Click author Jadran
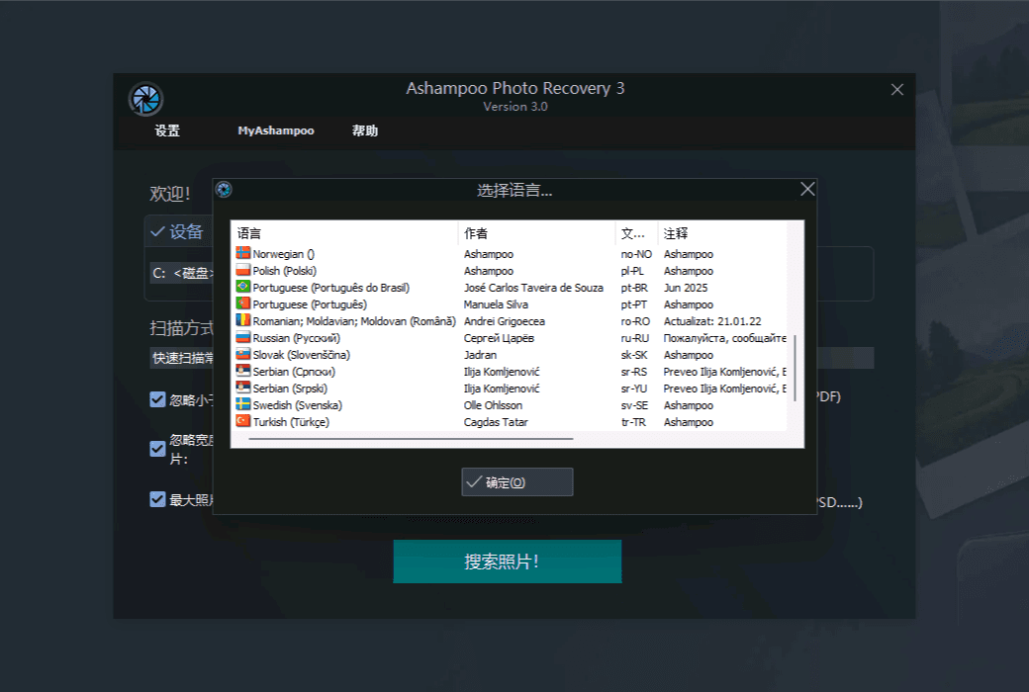Viewport: 1029px width, 692px height. click(x=480, y=355)
